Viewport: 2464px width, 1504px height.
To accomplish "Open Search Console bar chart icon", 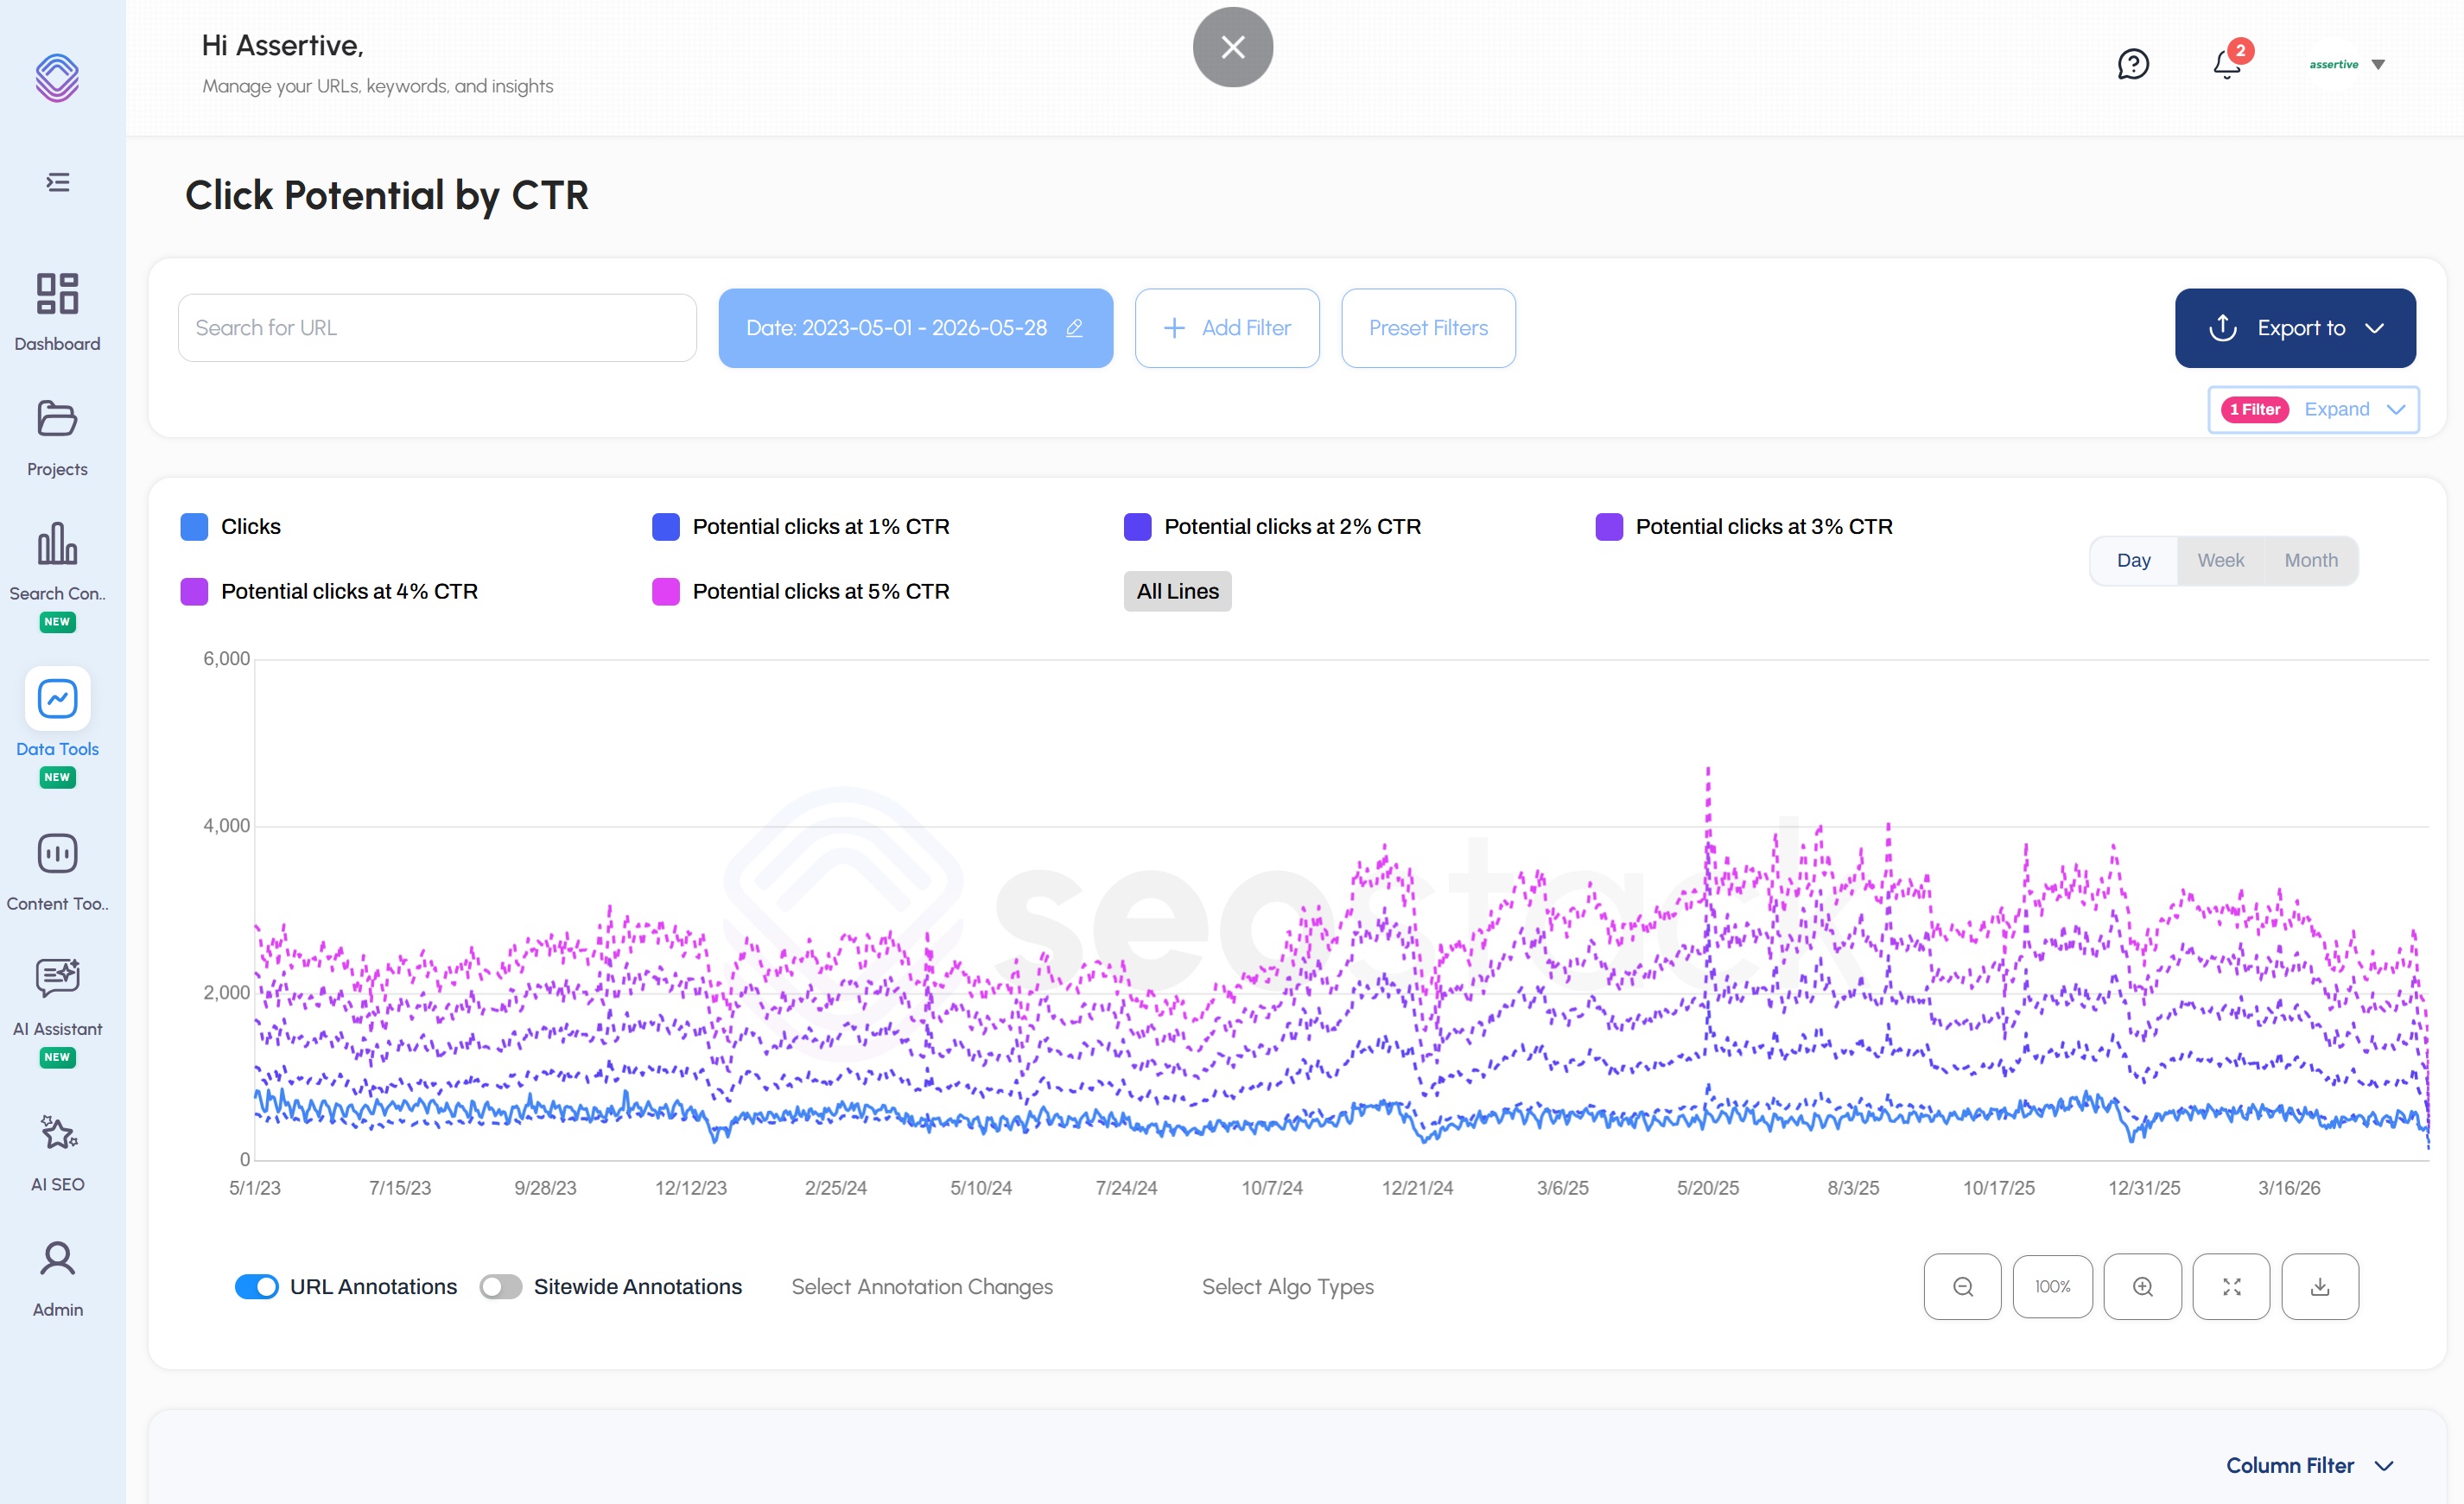I will (x=57, y=543).
